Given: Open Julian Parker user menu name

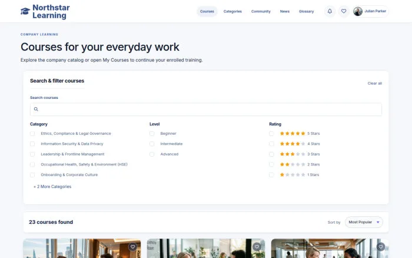Looking at the screenshot, I should coord(376,11).
